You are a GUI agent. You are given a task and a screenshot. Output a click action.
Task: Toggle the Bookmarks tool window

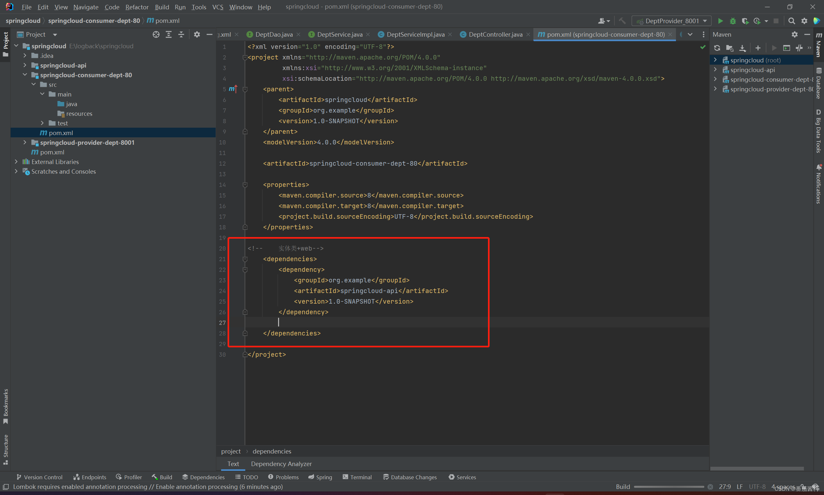click(5, 406)
